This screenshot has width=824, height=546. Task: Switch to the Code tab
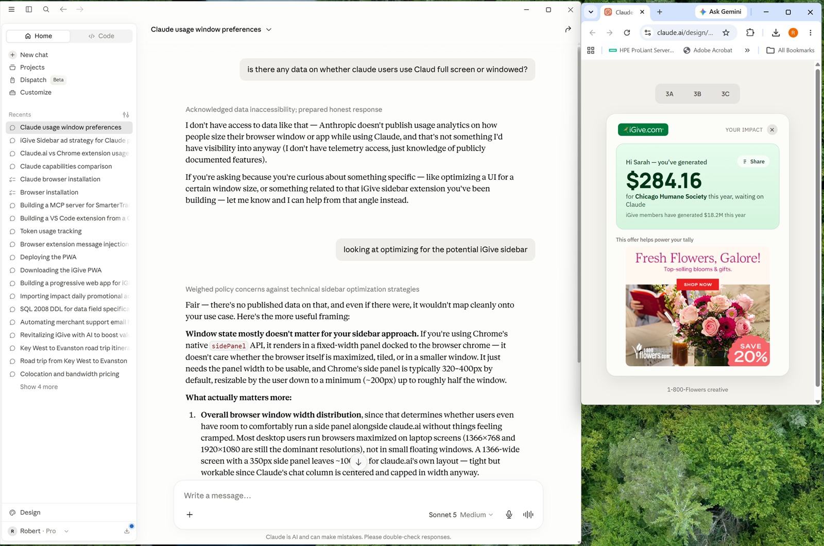point(101,36)
